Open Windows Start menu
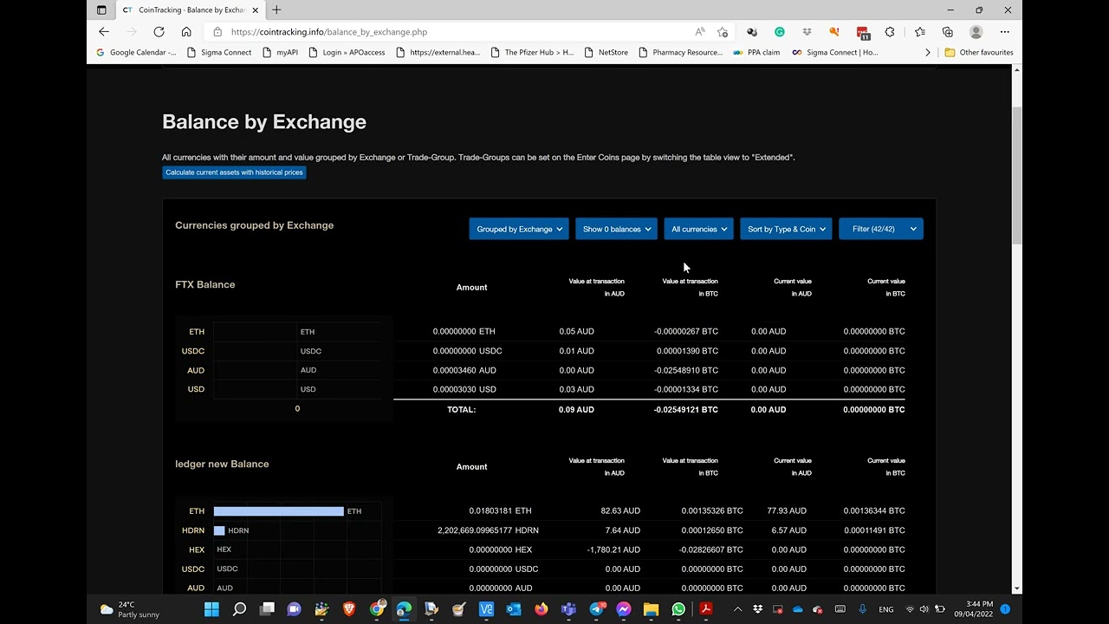This screenshot has height=624, width=1109. pyautogui.click(x=211, y=609)
